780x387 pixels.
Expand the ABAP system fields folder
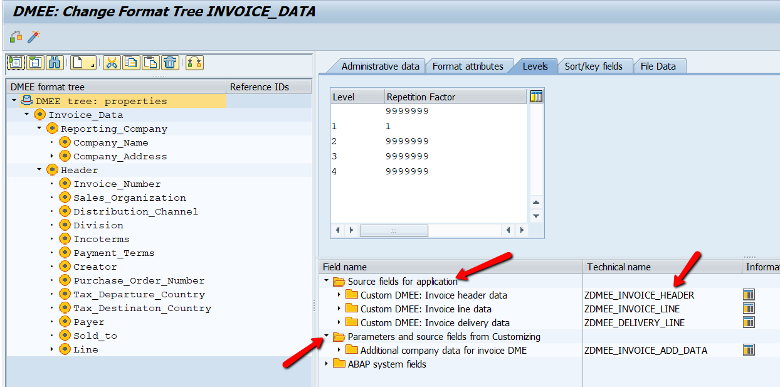tap(327, 364)
